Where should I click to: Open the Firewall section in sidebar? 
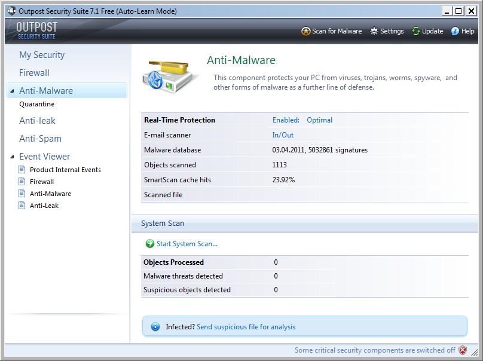(x=34, y=73)
